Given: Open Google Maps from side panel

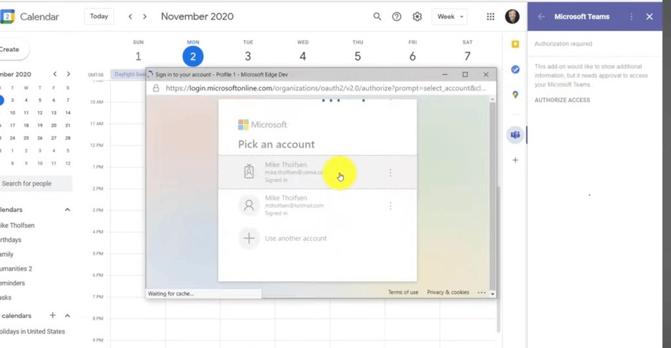Looking at the screenshot, I should coord(515,94).
